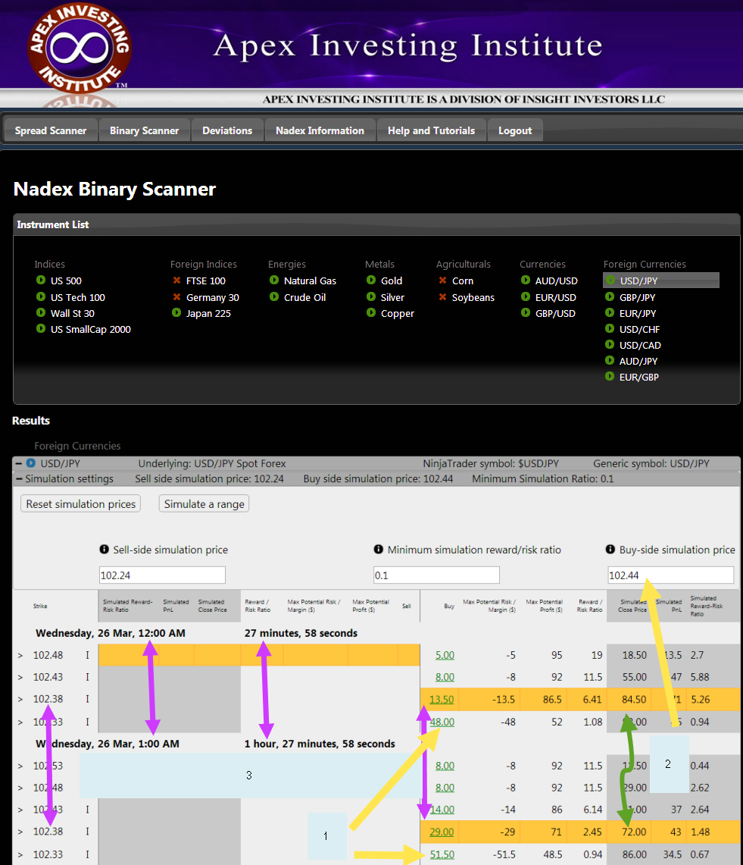Click the red X icon beside Soybeans

pos(442,296)
